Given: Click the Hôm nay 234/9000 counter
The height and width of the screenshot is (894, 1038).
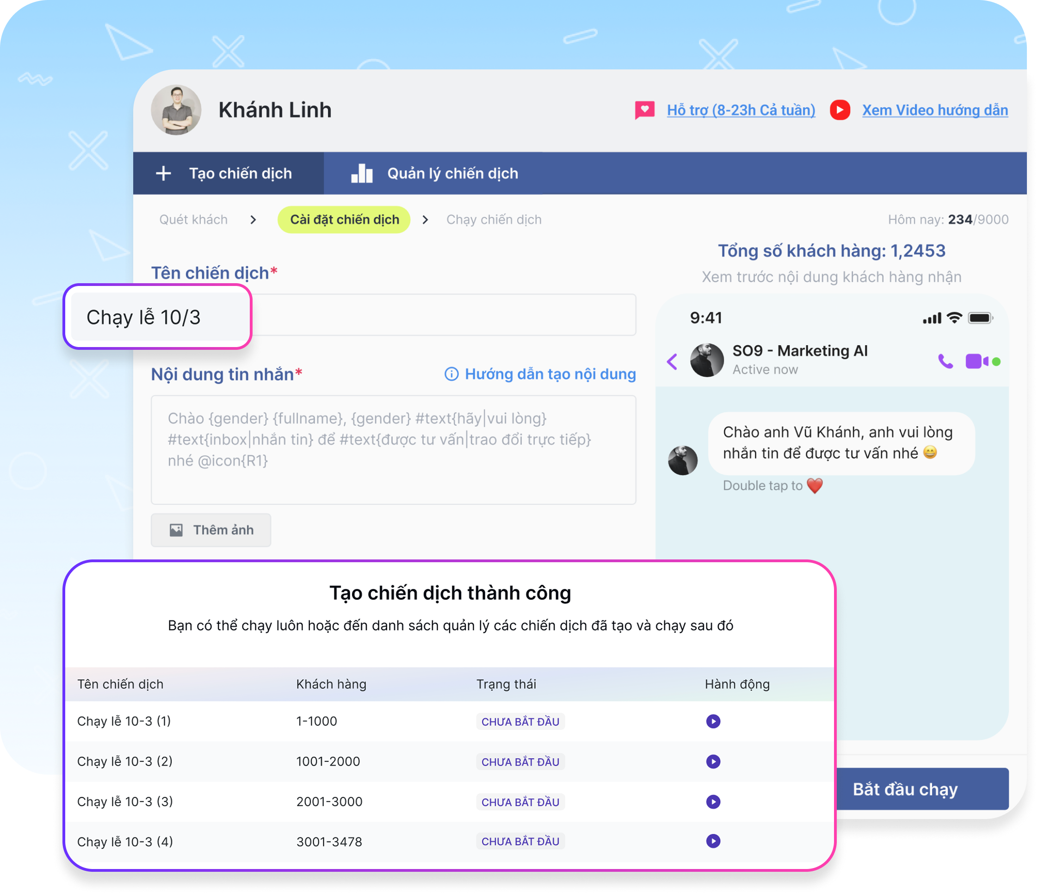Looking at the screenshot, I should point(948,219).
